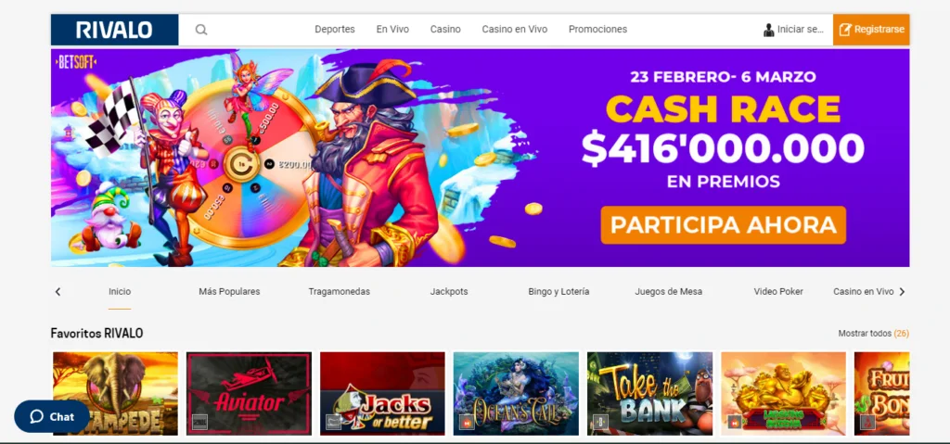Click the Betsoft logo on banner
The image size is (950, 444).
click(76, 62)
